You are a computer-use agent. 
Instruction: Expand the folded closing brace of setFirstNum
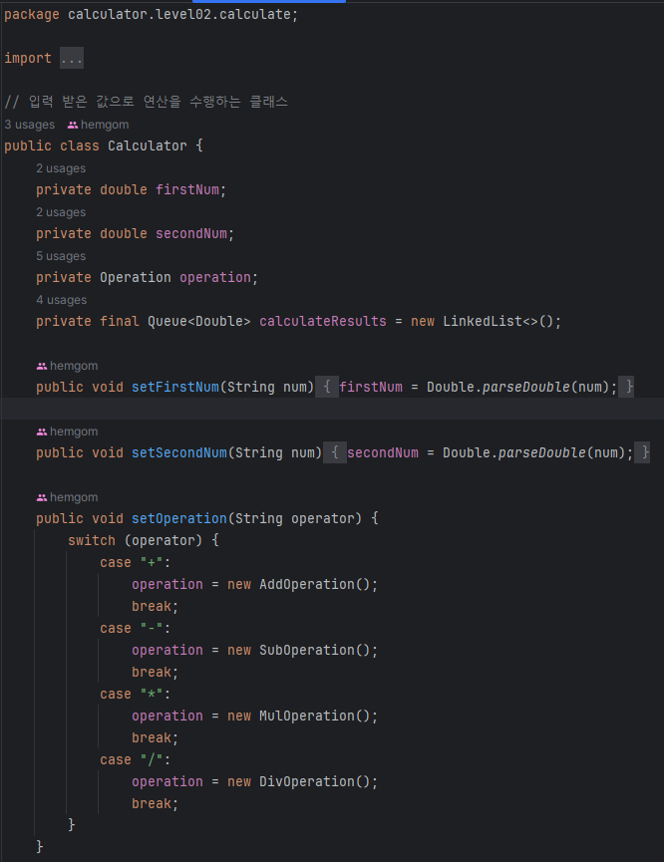tap(626, 387)
